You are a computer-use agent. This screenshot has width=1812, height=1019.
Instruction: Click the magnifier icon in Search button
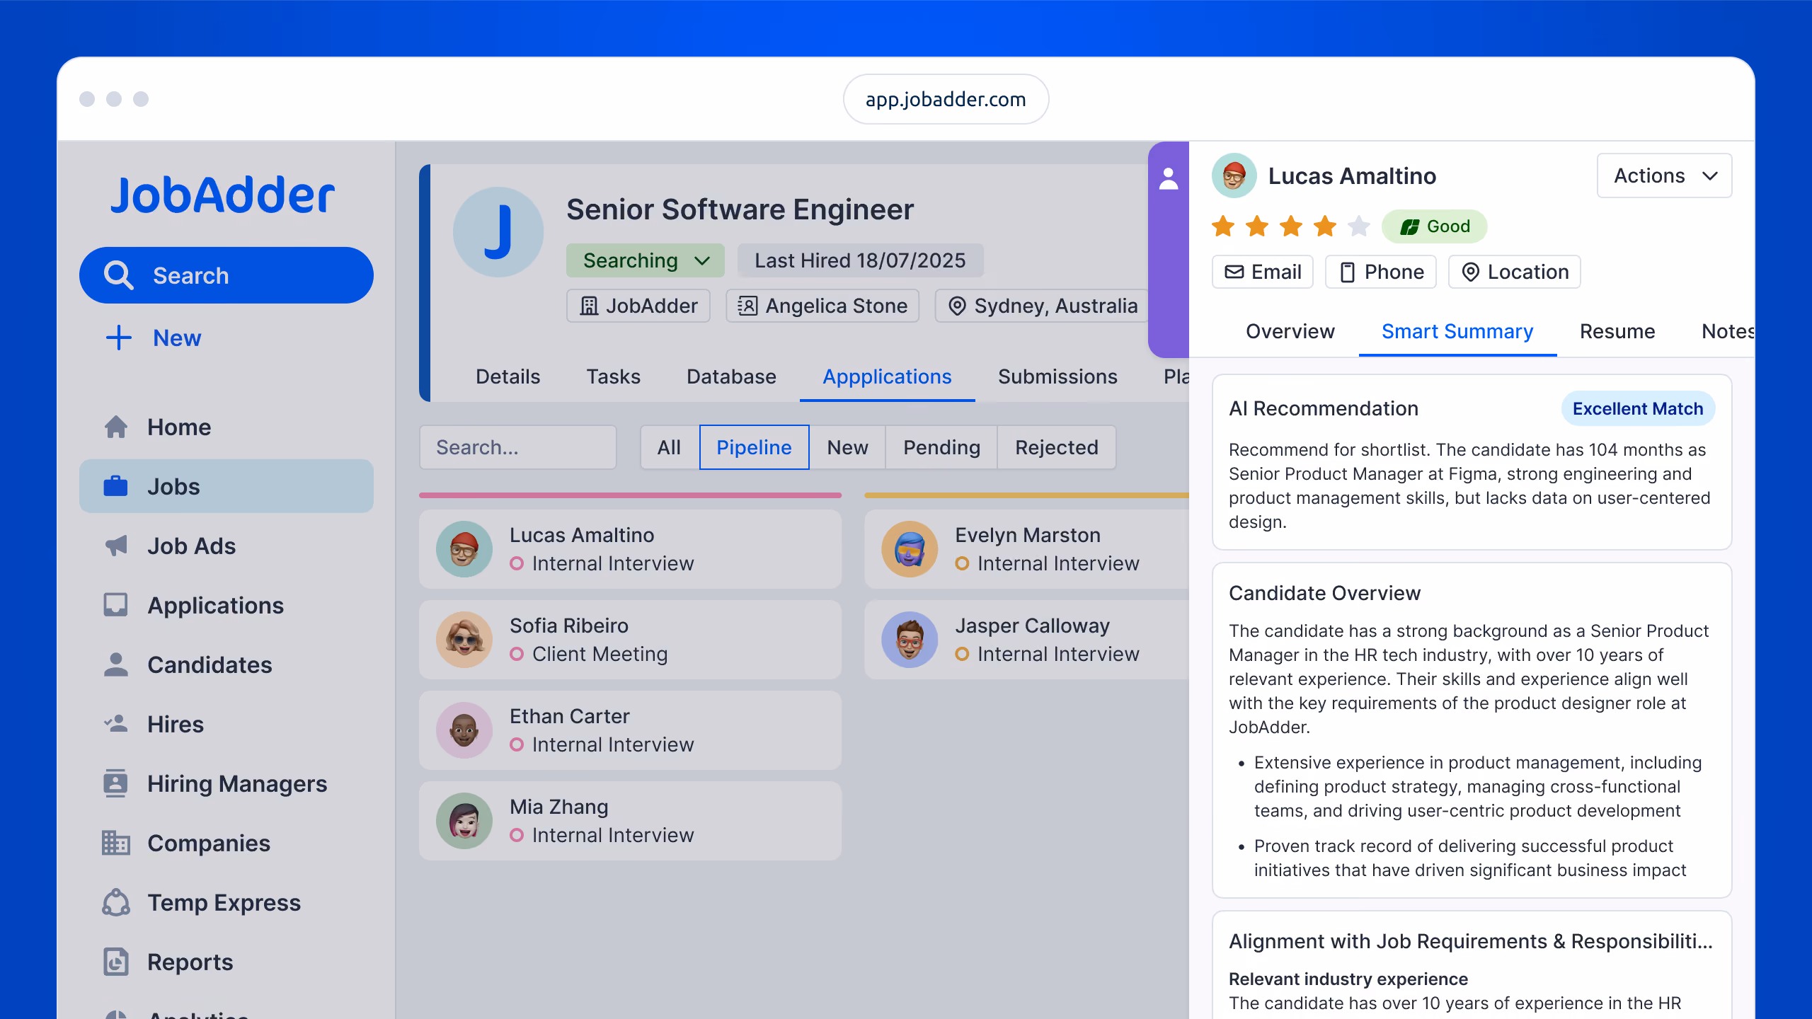point(118,275)
